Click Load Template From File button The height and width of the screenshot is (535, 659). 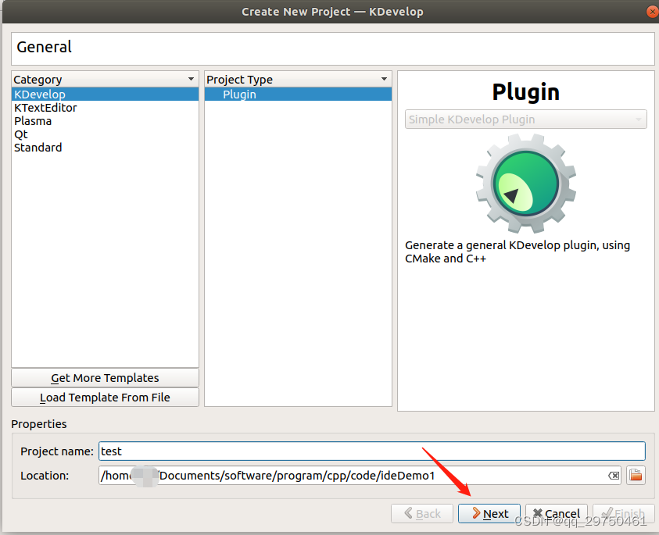[105, 398]
